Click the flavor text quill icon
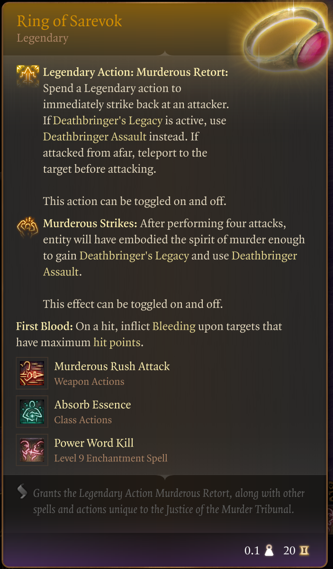The image size is (333, 569). click(22, 492)
